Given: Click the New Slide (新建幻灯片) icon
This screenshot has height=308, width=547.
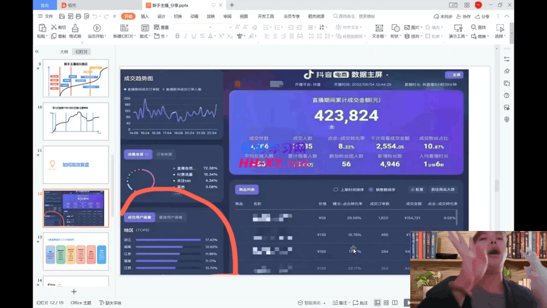Looking at the screenshot, I should point(124,28).
